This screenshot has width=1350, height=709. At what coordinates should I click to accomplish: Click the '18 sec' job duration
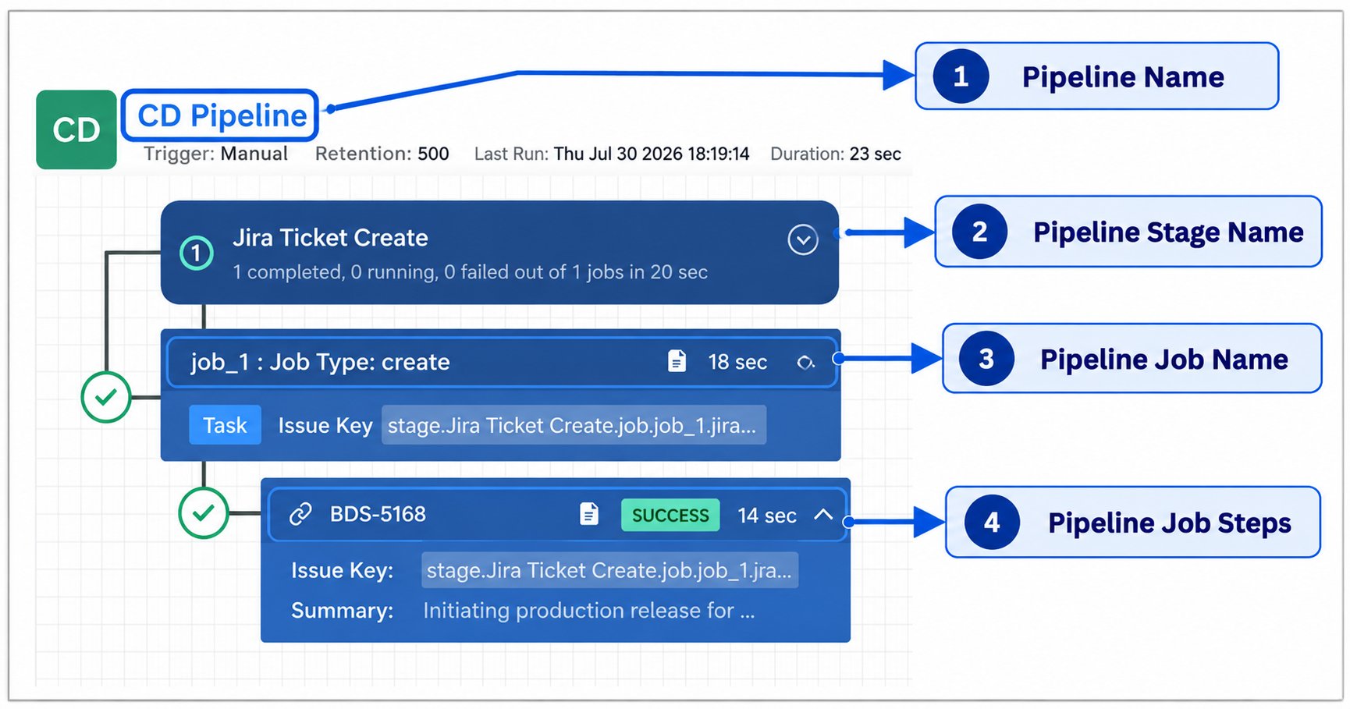point(737,362)
